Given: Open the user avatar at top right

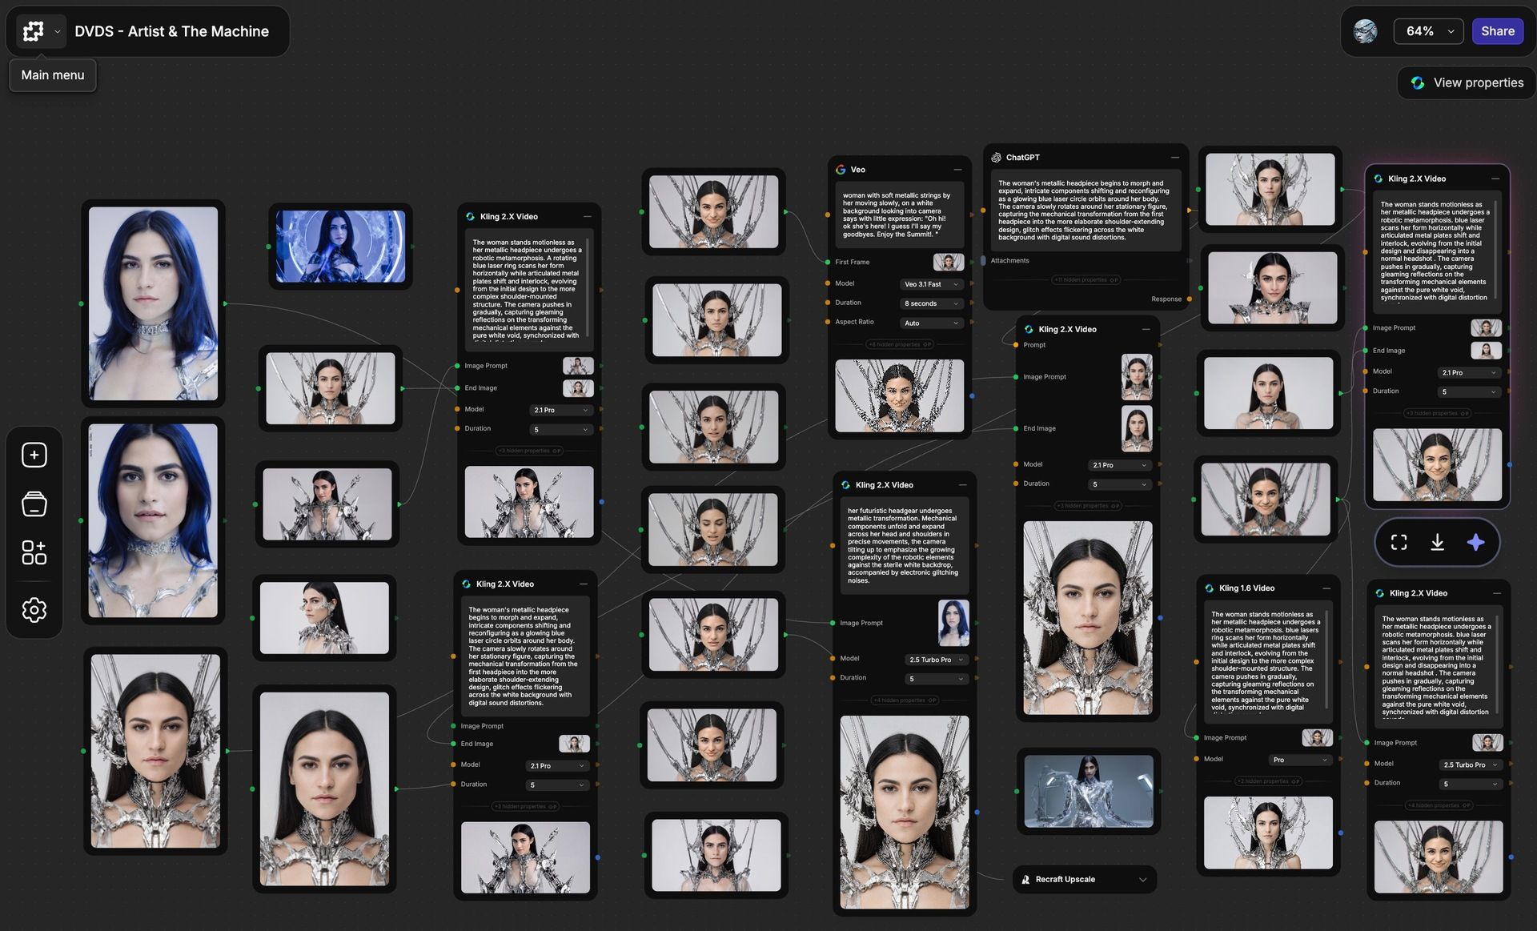Looking at the screenshot, I should tap(1365, 31).
